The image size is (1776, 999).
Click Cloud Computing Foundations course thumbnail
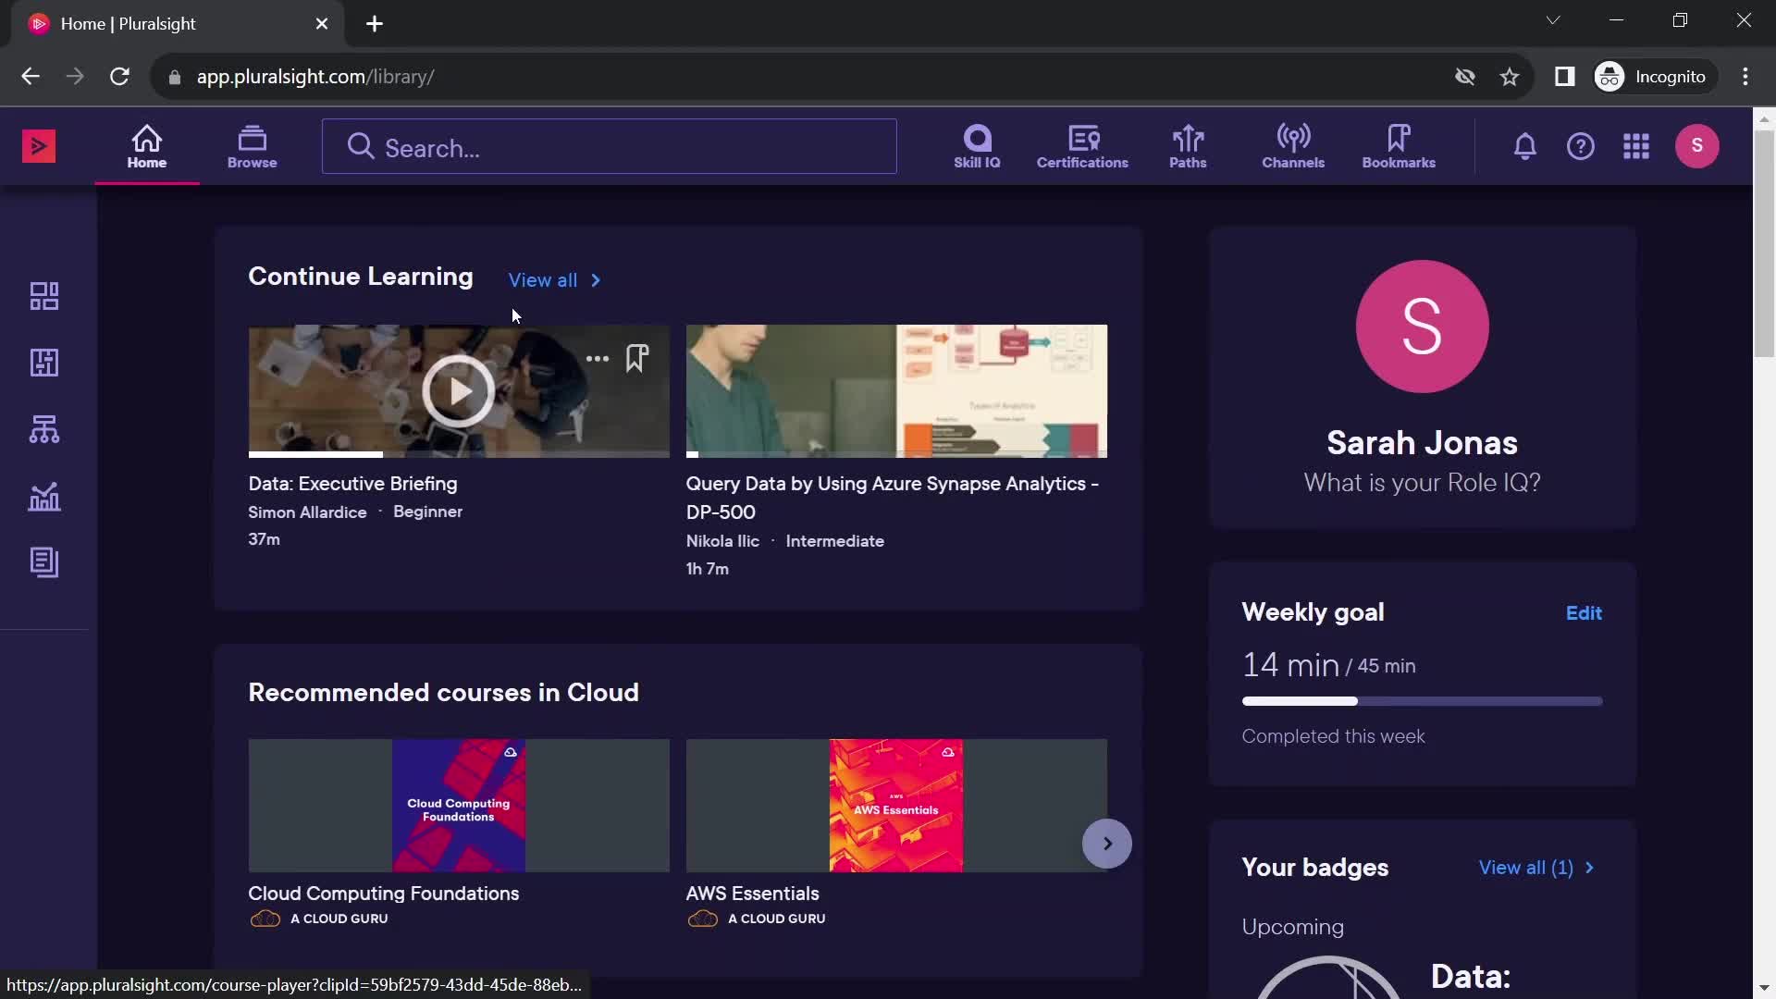(x=458, y=807)
